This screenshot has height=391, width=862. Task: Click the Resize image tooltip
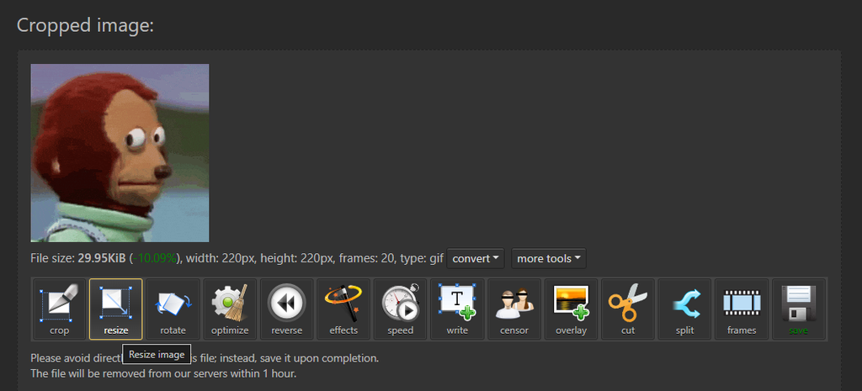pos(157,355)
